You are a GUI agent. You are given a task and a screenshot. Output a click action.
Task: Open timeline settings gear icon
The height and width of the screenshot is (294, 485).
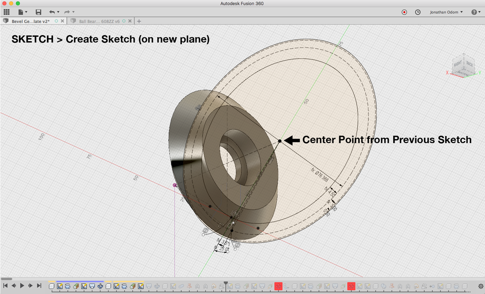click(481, 286)
